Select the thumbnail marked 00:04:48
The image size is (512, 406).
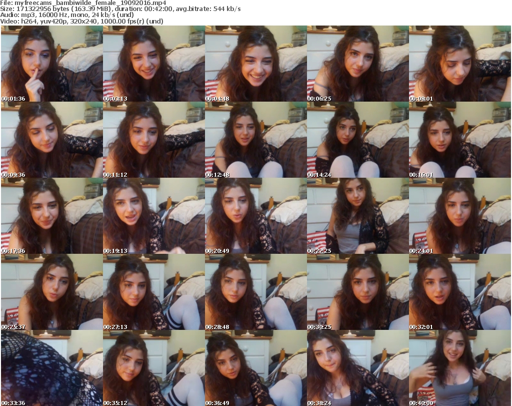pyautogui.click(x=255, y=64)
